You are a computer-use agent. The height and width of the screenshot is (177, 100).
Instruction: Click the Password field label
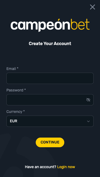[15, 90]
